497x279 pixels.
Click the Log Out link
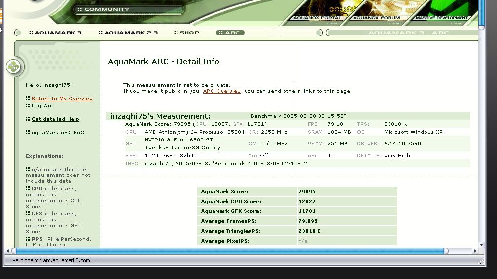(x=42, y=106)
